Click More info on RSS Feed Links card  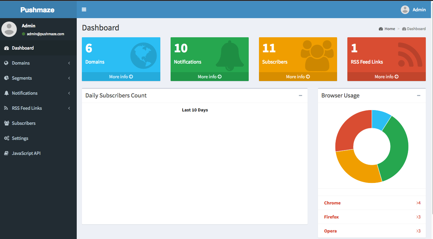tap(386, 77)
